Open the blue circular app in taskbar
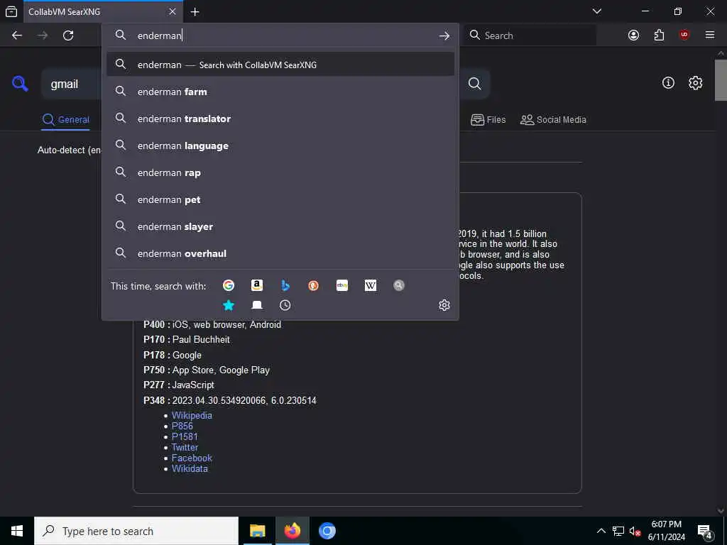 (327, 531)
